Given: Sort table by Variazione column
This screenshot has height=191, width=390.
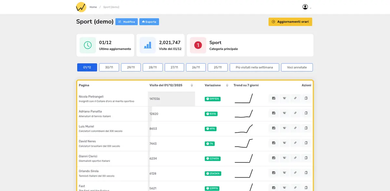Looking at the screenshot, I should click(227, 85).
